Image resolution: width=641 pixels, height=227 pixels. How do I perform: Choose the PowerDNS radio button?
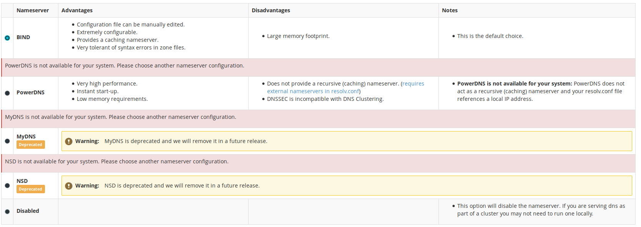7,93
